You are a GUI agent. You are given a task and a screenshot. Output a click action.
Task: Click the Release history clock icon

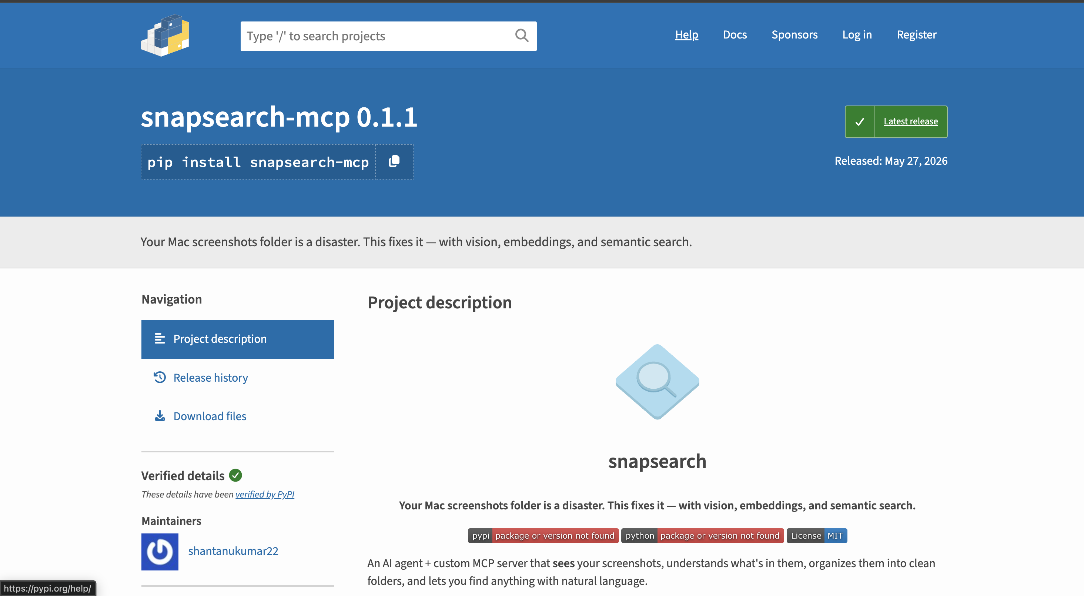click(x=160, y=377)
